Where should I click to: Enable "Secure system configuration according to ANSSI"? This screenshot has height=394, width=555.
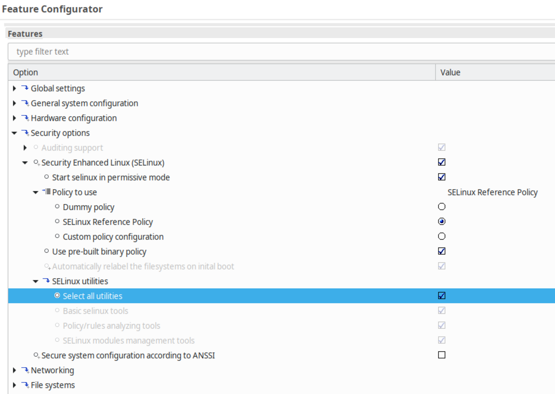coord(442,354)
